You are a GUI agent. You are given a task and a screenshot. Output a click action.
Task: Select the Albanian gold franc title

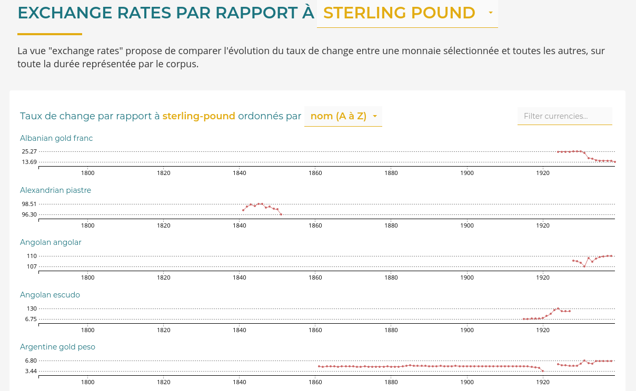[x=56, y=138]
